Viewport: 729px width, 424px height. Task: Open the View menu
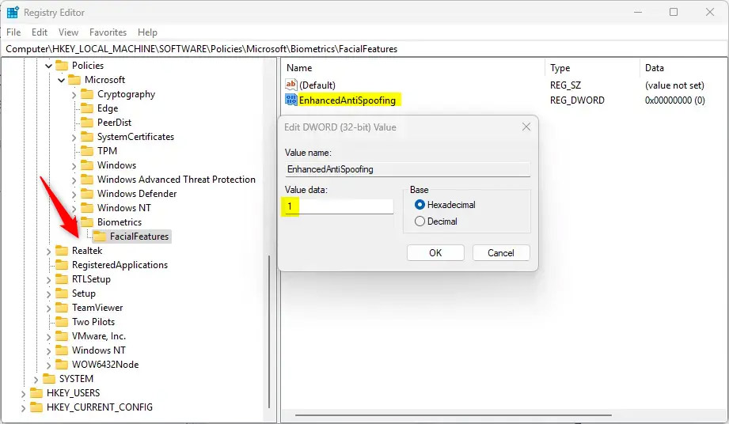tap(68, 32)
